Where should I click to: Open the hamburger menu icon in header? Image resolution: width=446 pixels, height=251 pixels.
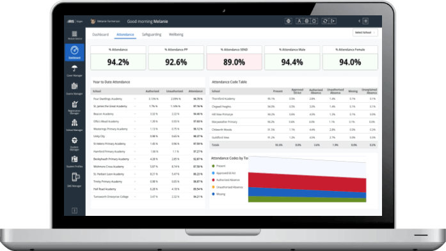(x=366, y=21)
